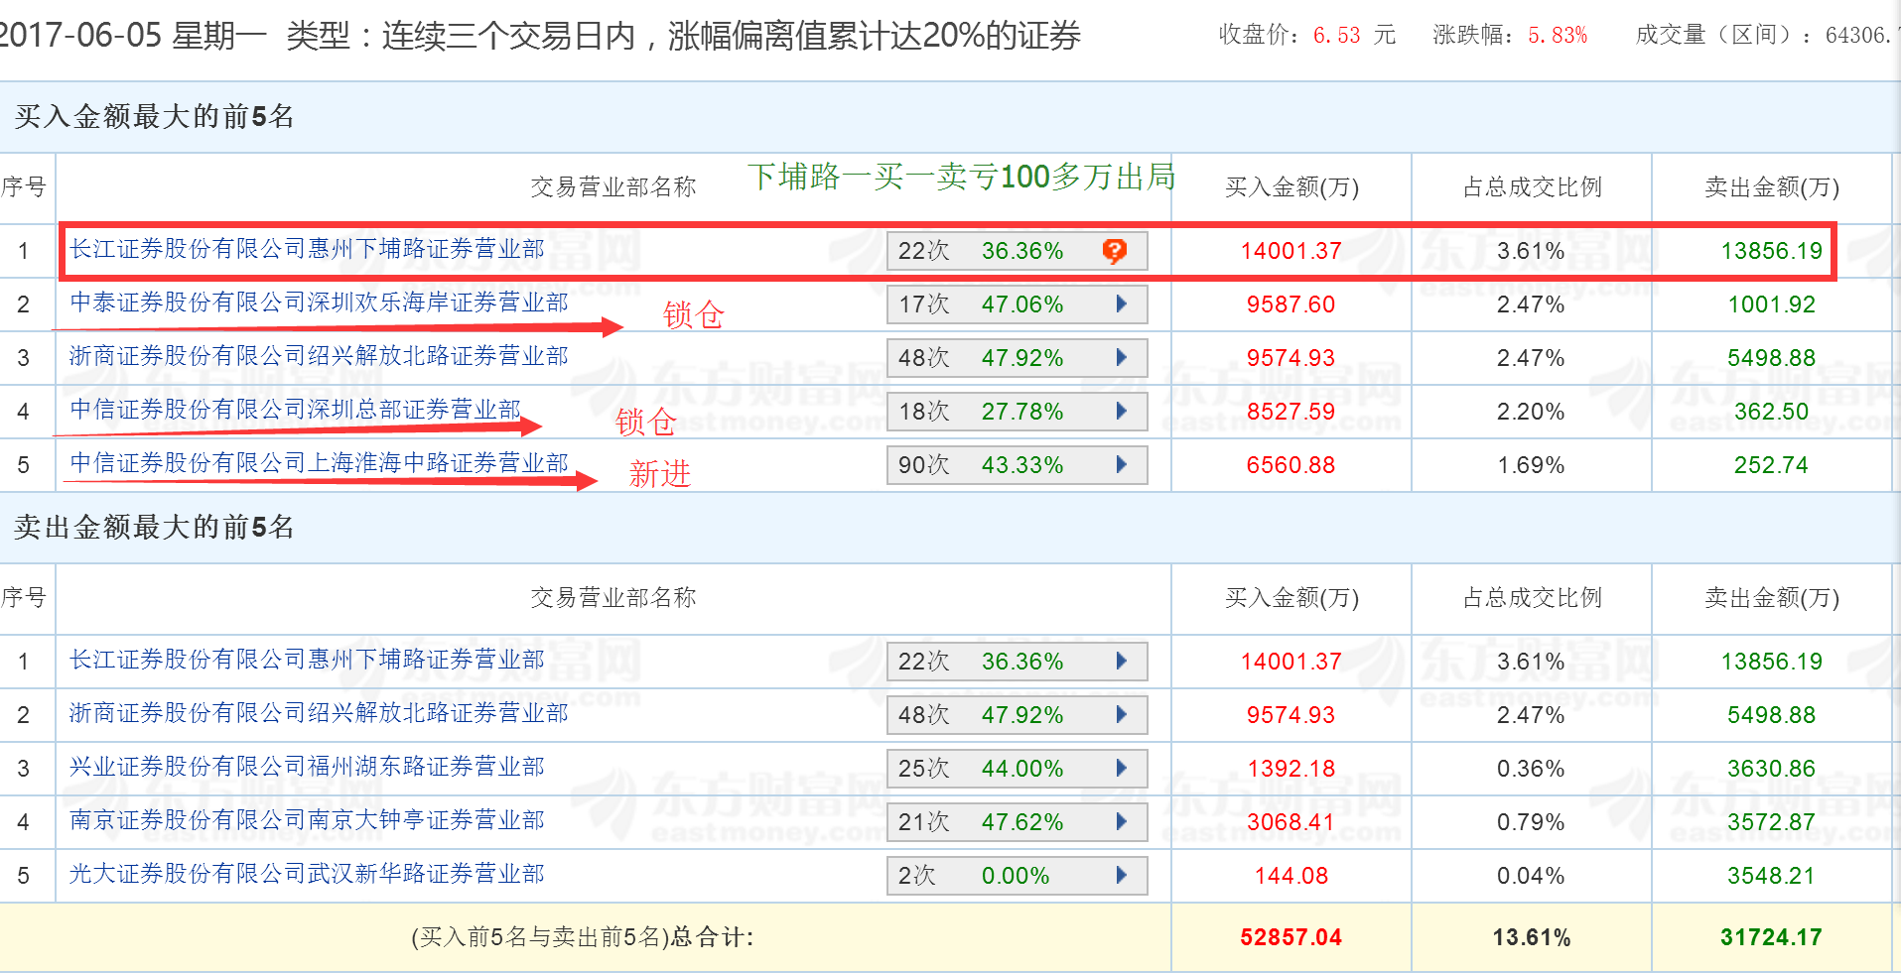The width and height of the screenshot is (1901, 973).
Task: Expand the 48次 47.92% arrow in buy table
Action: click(x=1122, y=357)
